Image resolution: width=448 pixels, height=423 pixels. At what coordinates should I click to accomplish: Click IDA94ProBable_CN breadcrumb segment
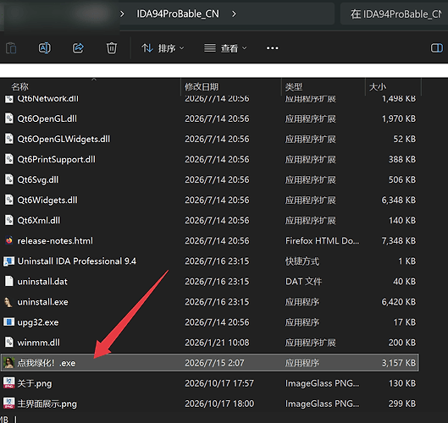tap(178, 14)
